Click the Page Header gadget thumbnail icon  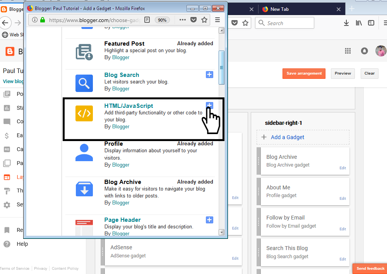84,227
